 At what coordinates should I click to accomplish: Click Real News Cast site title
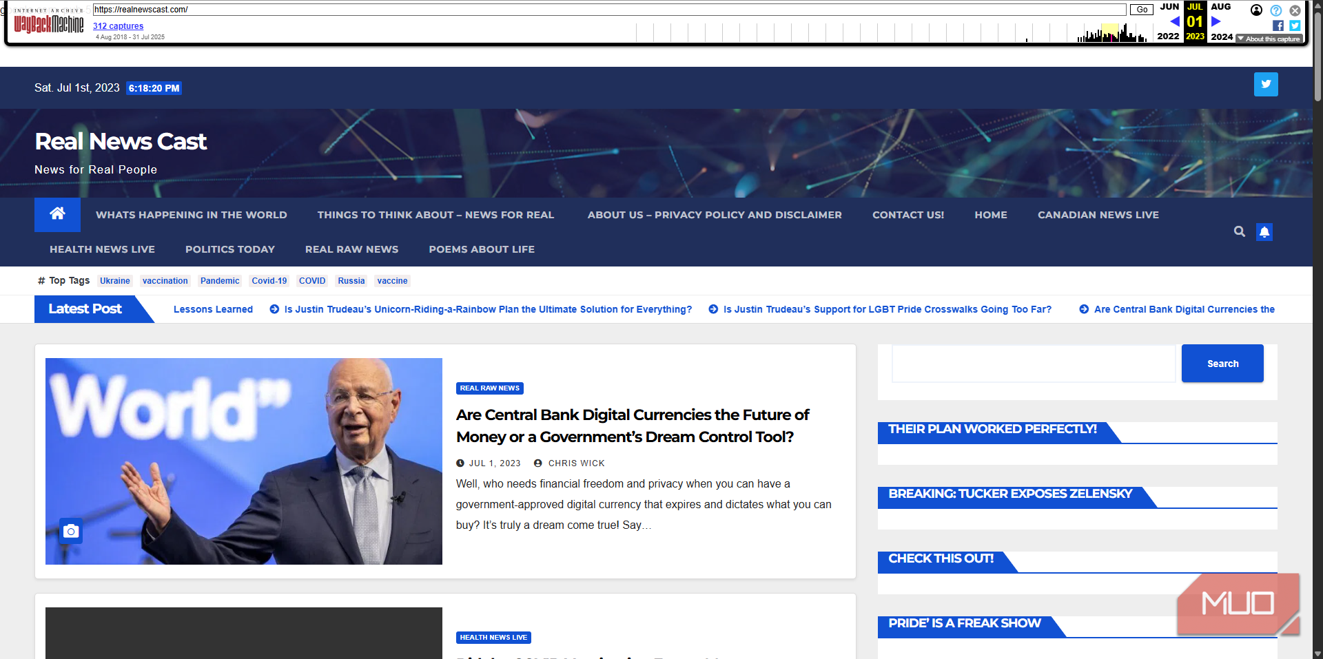121,141
